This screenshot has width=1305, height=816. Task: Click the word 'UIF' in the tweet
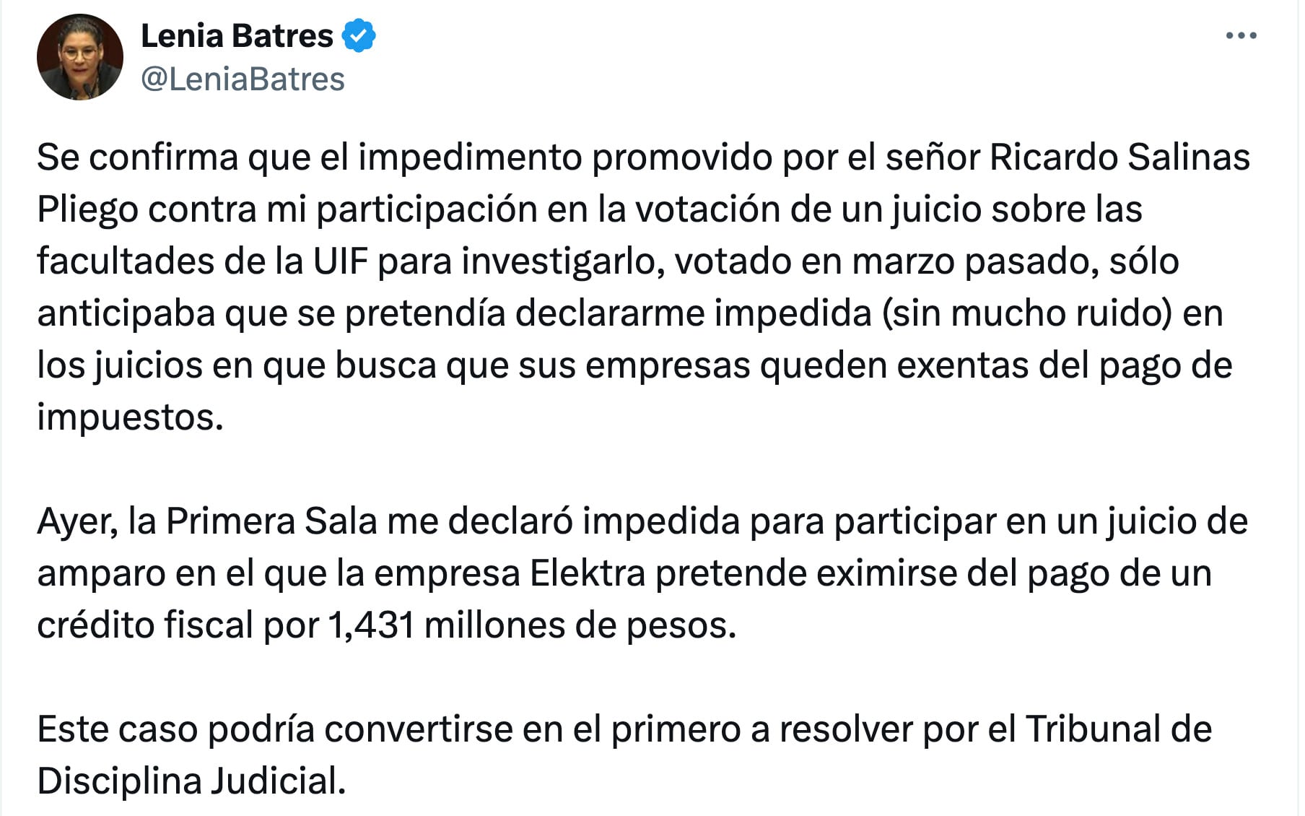(340, 261)
